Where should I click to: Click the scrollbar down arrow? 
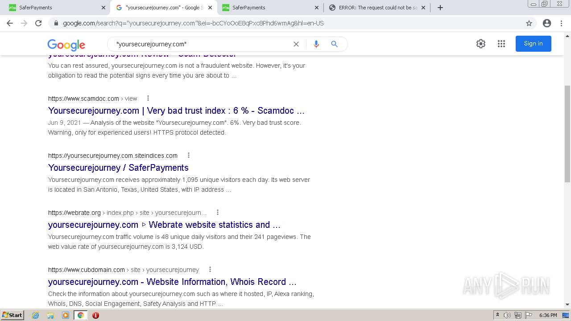[567, 305]
